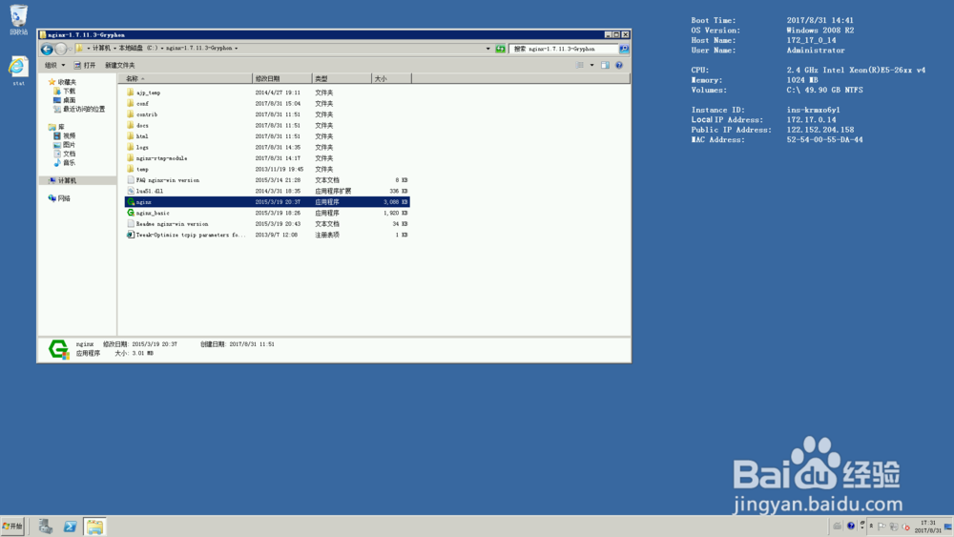The width and height of the screenshot is (954, 537).
Task: Open the Internet Explorer stat desktop icon
Action: coord(18,70)
